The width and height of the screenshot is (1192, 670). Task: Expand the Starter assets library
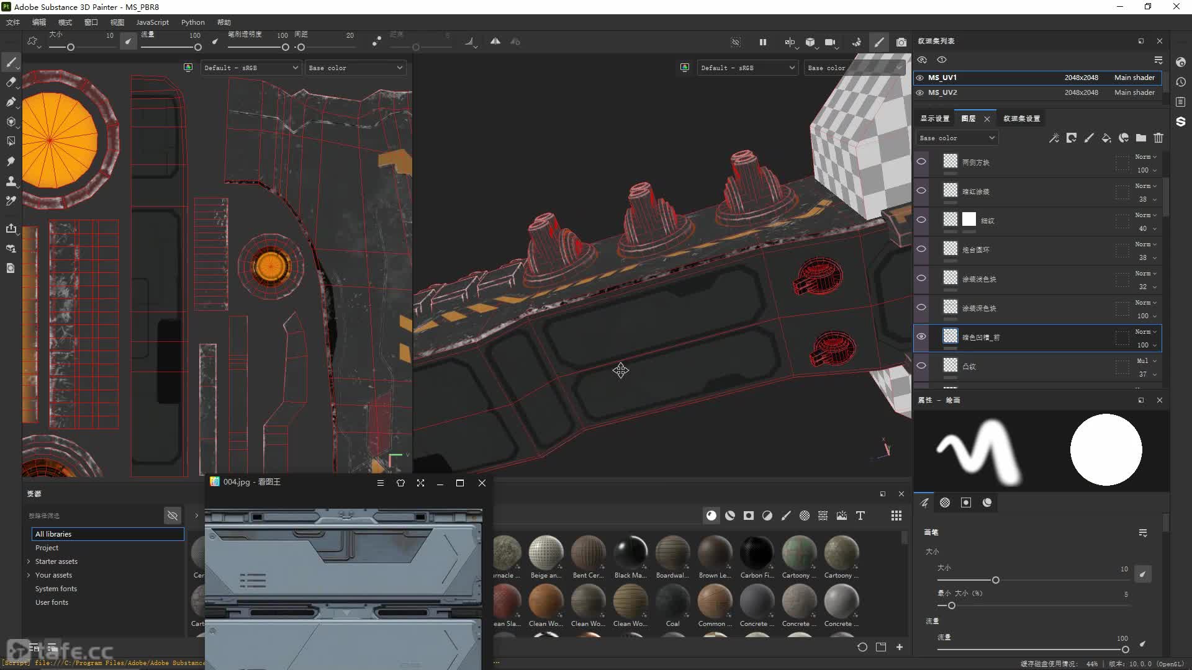(29, 561)
